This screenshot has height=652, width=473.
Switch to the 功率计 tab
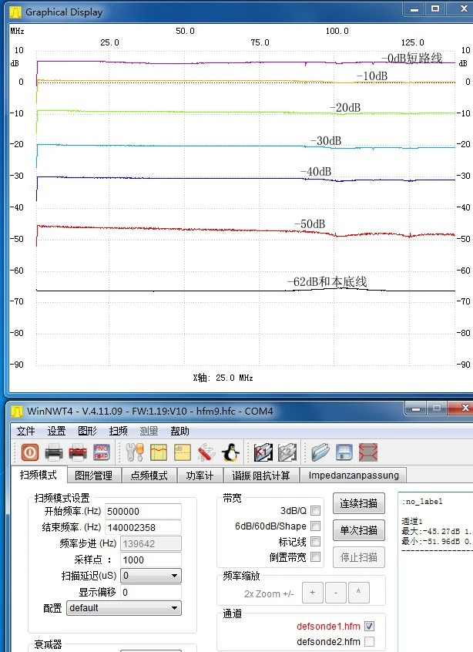(x=200, y=476)
